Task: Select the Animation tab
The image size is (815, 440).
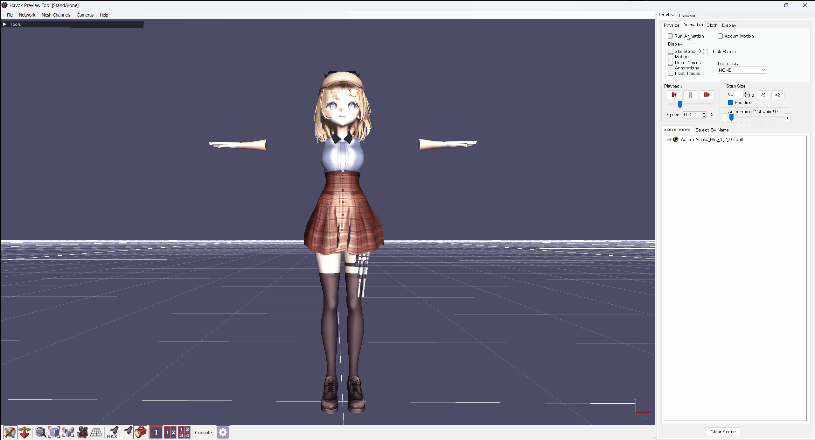Action: (x=693, y=25)
